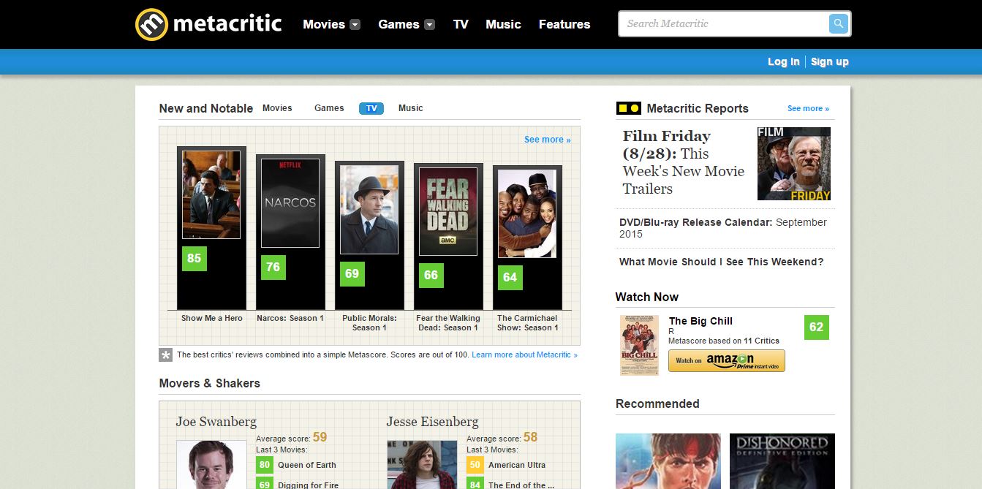982x489 pixels.
Task: Click the asterisk icon beside Metascore explanation
Action: coord(166,355)
